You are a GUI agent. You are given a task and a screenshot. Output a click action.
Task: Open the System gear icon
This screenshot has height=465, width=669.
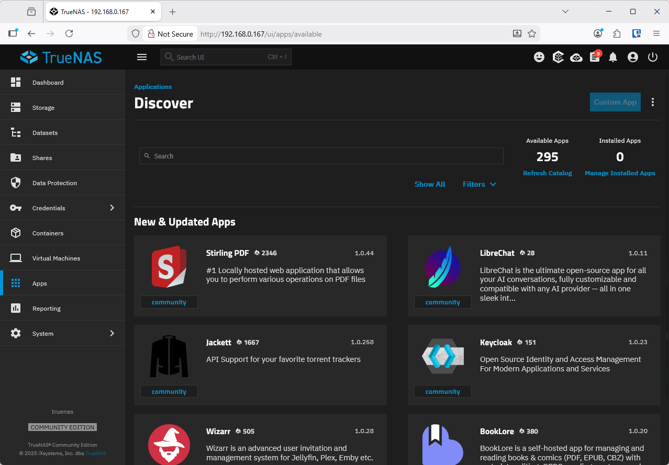click(16, 333)
